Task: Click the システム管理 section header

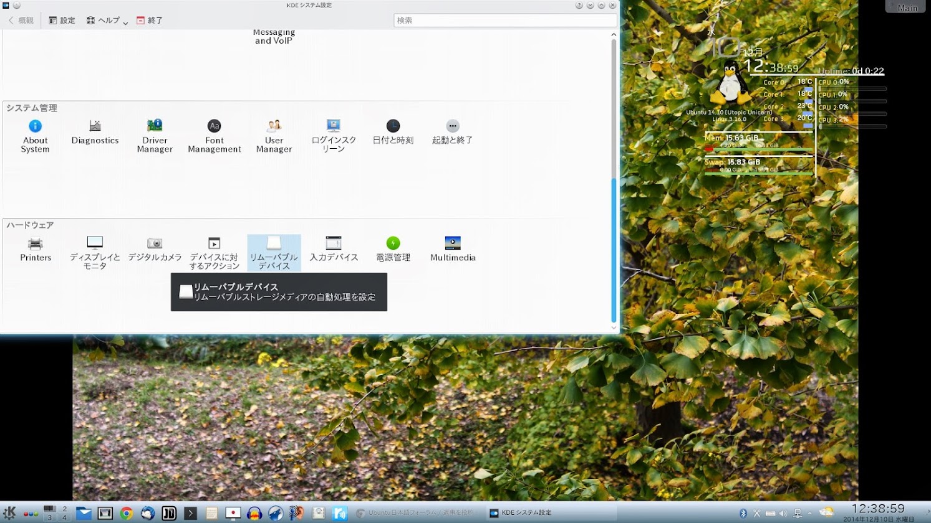Action: (32, 108)
